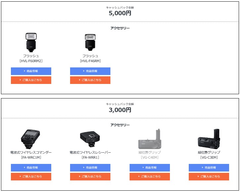Open 商品情報 for VG-C4EM grip
This screenshot has height=192, width=240.
click(x=150, y=168)
